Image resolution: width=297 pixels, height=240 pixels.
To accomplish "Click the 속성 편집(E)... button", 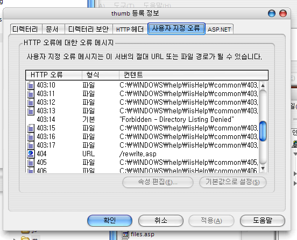I will pyautogui.click(x=158, y=182).
